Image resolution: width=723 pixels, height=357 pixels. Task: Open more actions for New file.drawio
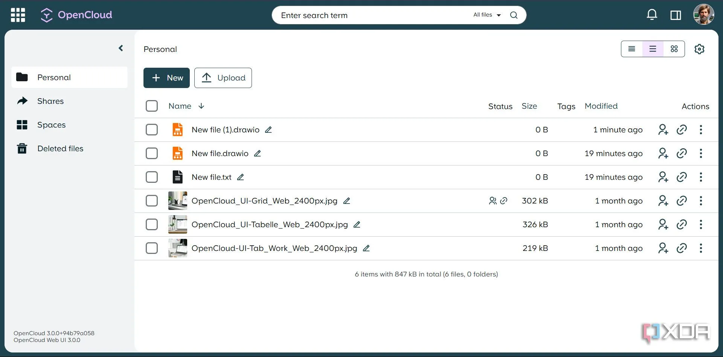click(x=701, y=153)
